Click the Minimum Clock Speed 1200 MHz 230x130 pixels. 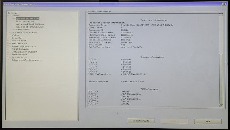point(127,35)
